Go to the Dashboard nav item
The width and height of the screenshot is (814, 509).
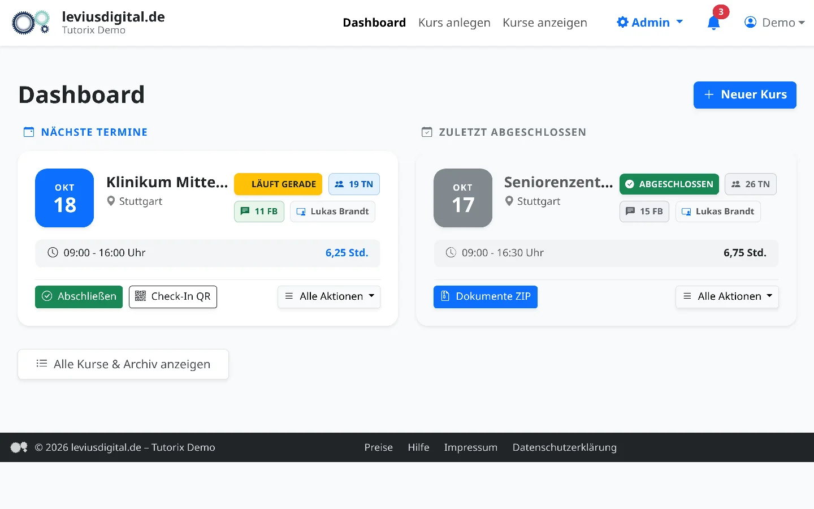374,23
